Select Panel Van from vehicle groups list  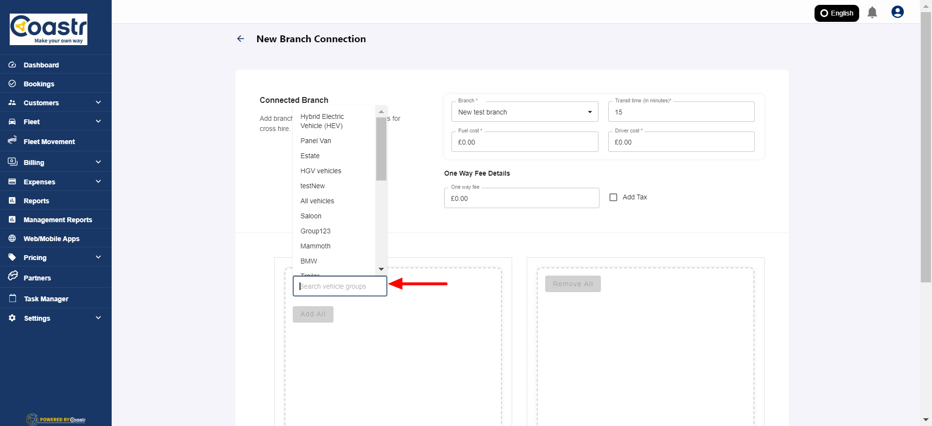tap(316, 141)
